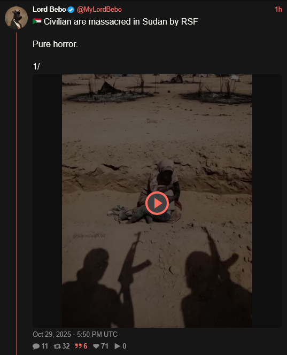This screenshot has height=355, width=287.
Task: Click the Lord Bebo display name
Action: click(49, 10)
